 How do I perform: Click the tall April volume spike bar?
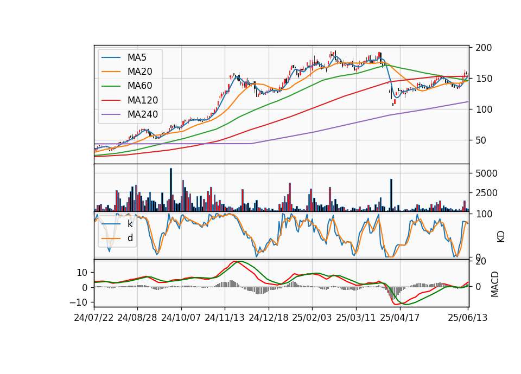coord(391,195)
